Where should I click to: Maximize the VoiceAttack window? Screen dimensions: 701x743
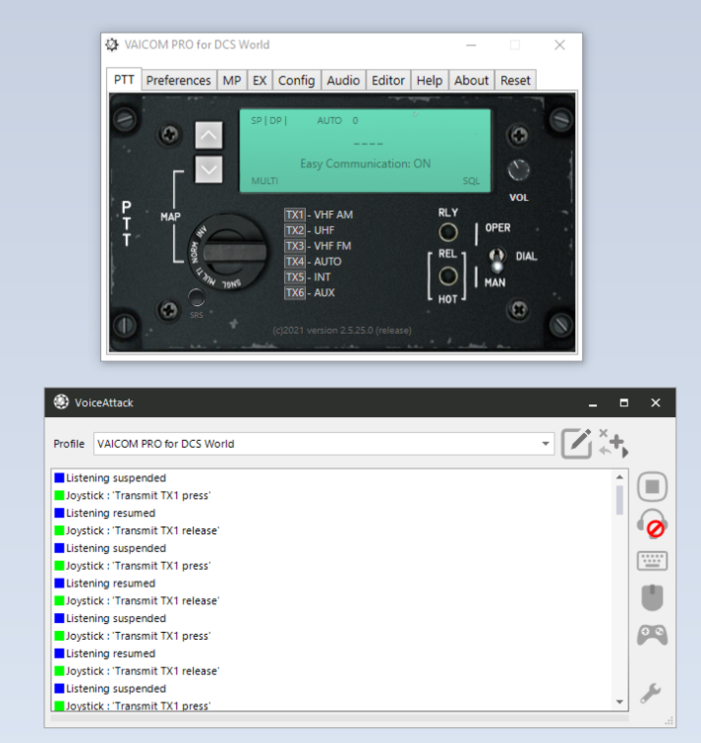pyautogui.click(x=624, y=403)
